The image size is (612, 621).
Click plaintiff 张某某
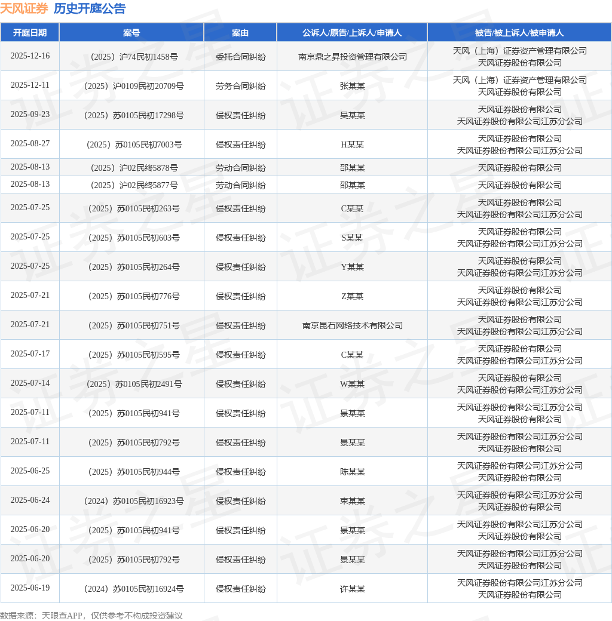click(353, 86)
